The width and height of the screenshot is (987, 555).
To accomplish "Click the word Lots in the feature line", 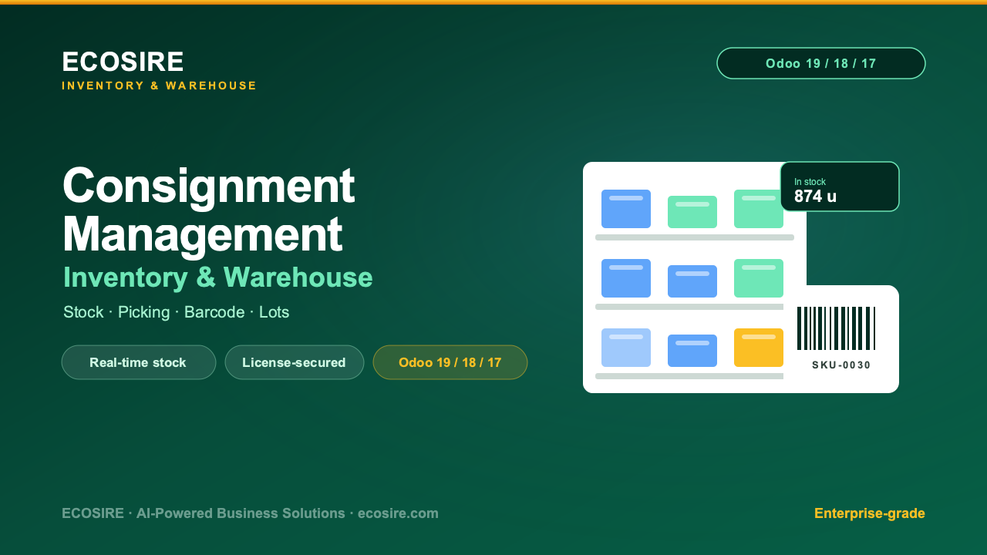I will [274, 312].
